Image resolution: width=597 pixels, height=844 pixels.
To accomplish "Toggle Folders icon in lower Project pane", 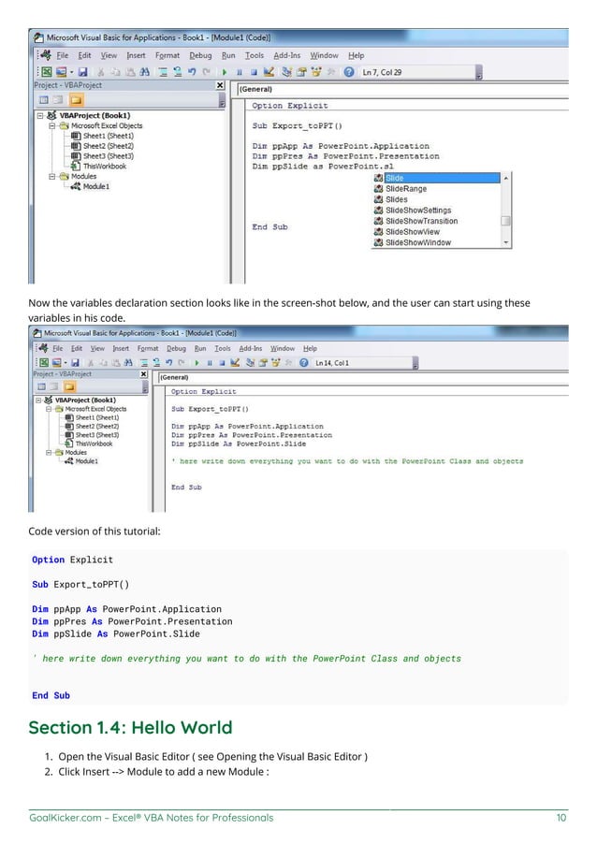I will pos(69,386).
